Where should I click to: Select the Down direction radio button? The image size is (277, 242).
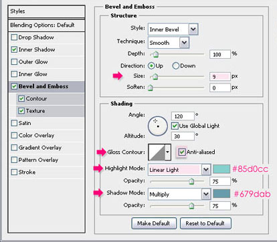pyautogui.click(x=176, y=66)
